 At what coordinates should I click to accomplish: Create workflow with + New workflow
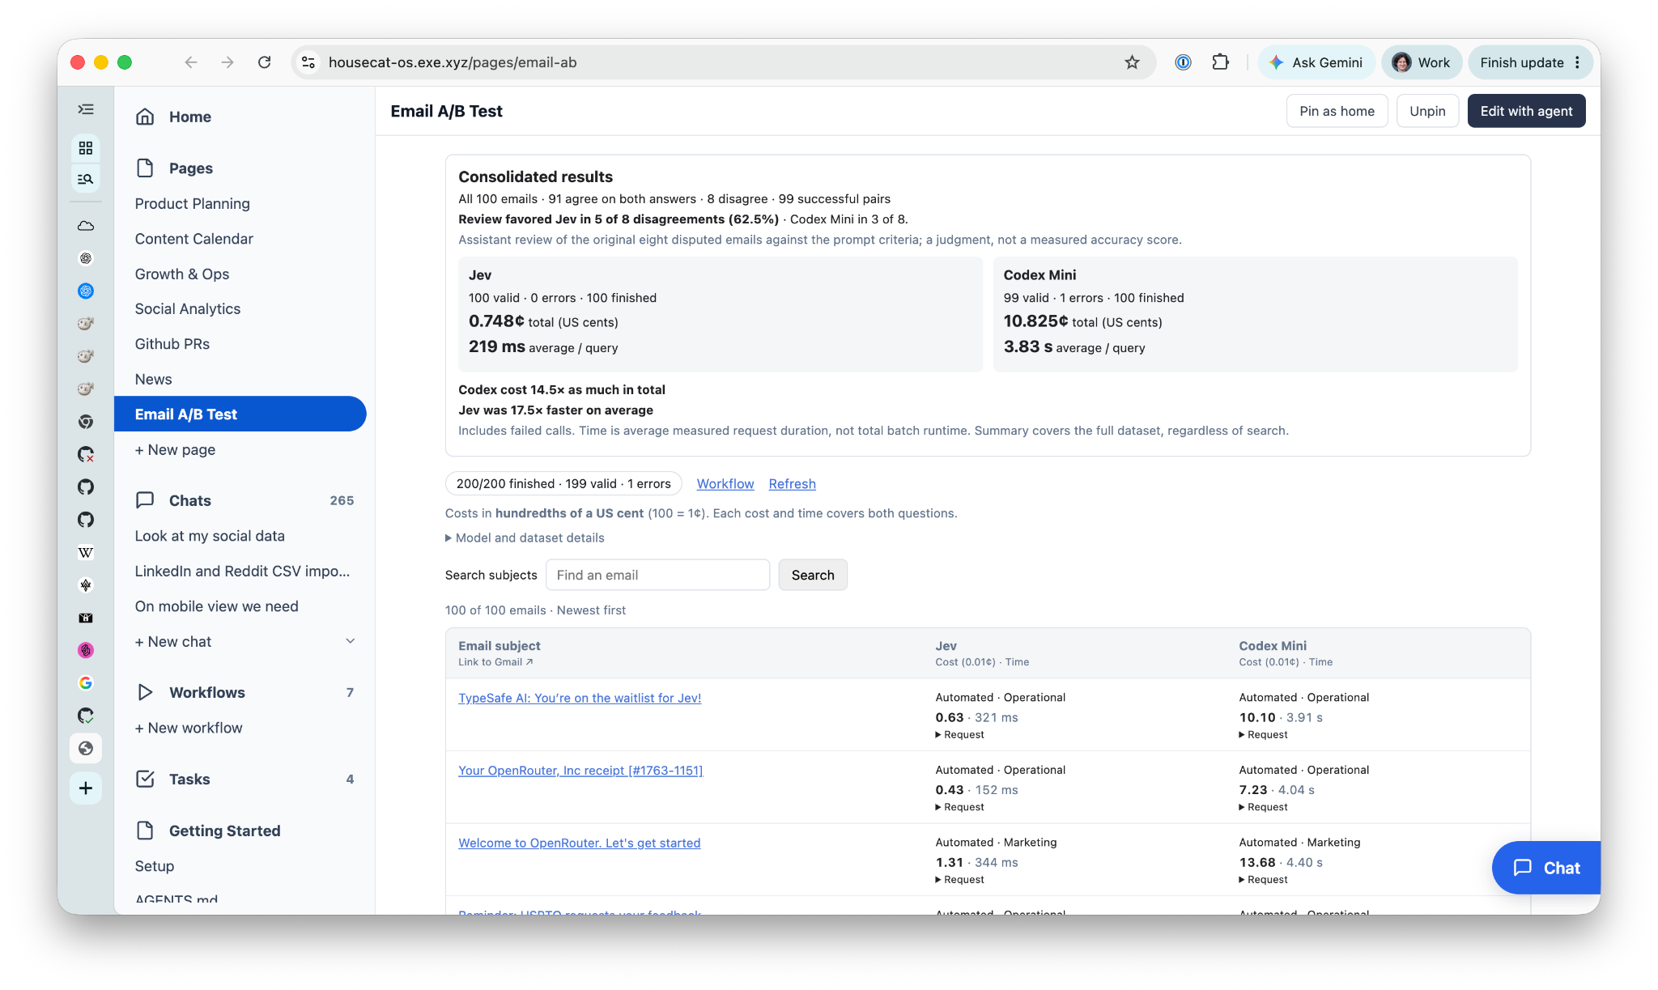pyautogui.click(x=189, y=728)
